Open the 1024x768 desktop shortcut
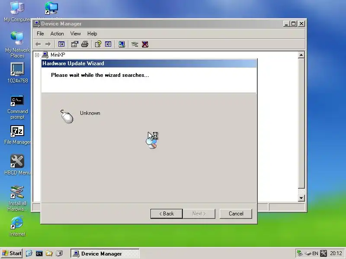 [17, 73]
